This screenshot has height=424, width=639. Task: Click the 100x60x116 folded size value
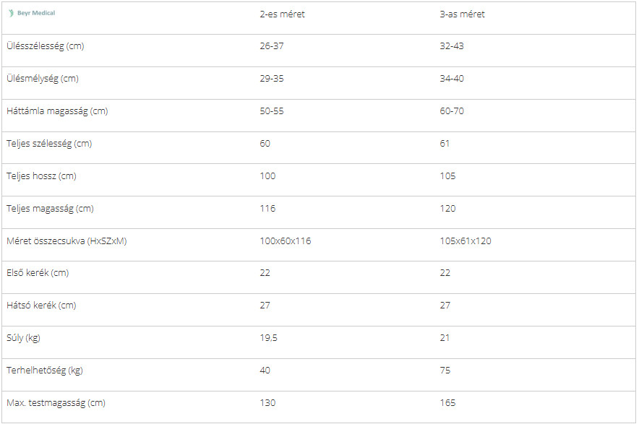(x=285, y=241)
